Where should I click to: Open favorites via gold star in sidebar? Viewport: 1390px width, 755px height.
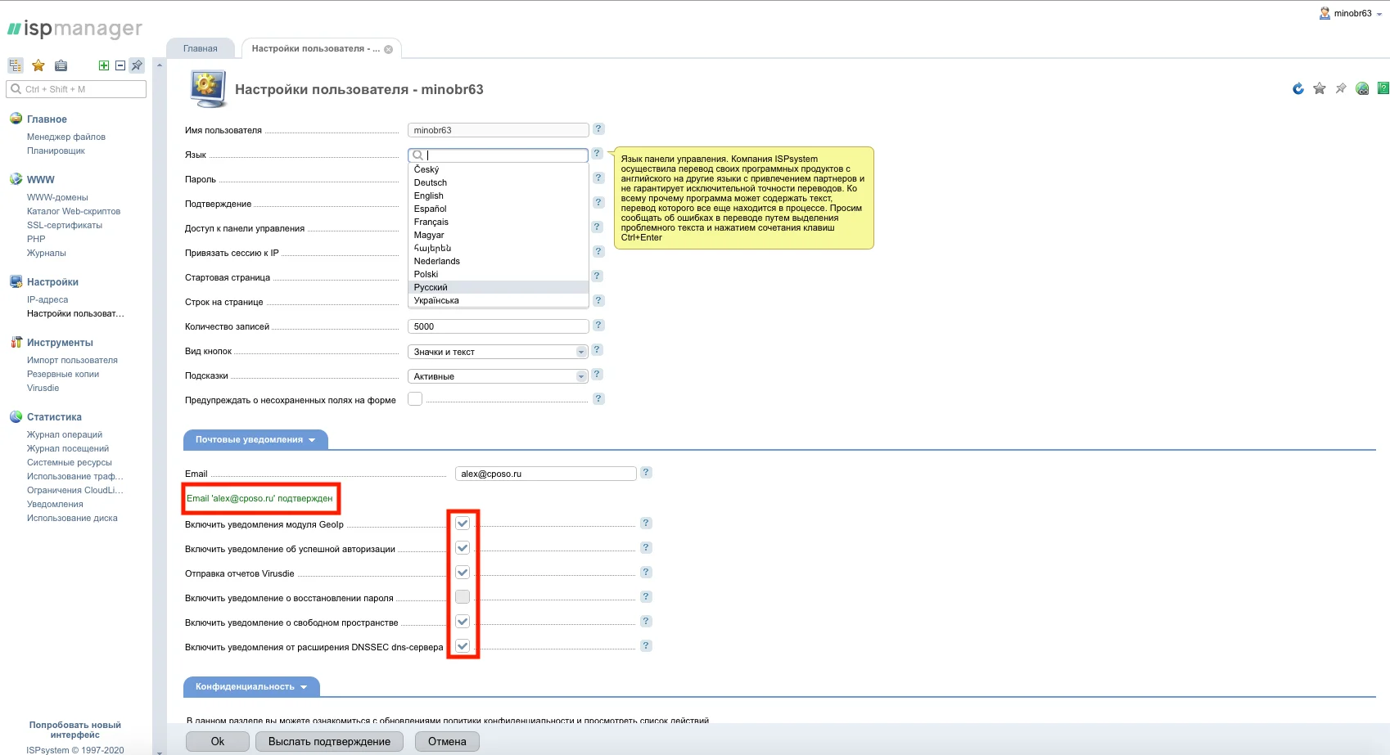coord(38,65)
